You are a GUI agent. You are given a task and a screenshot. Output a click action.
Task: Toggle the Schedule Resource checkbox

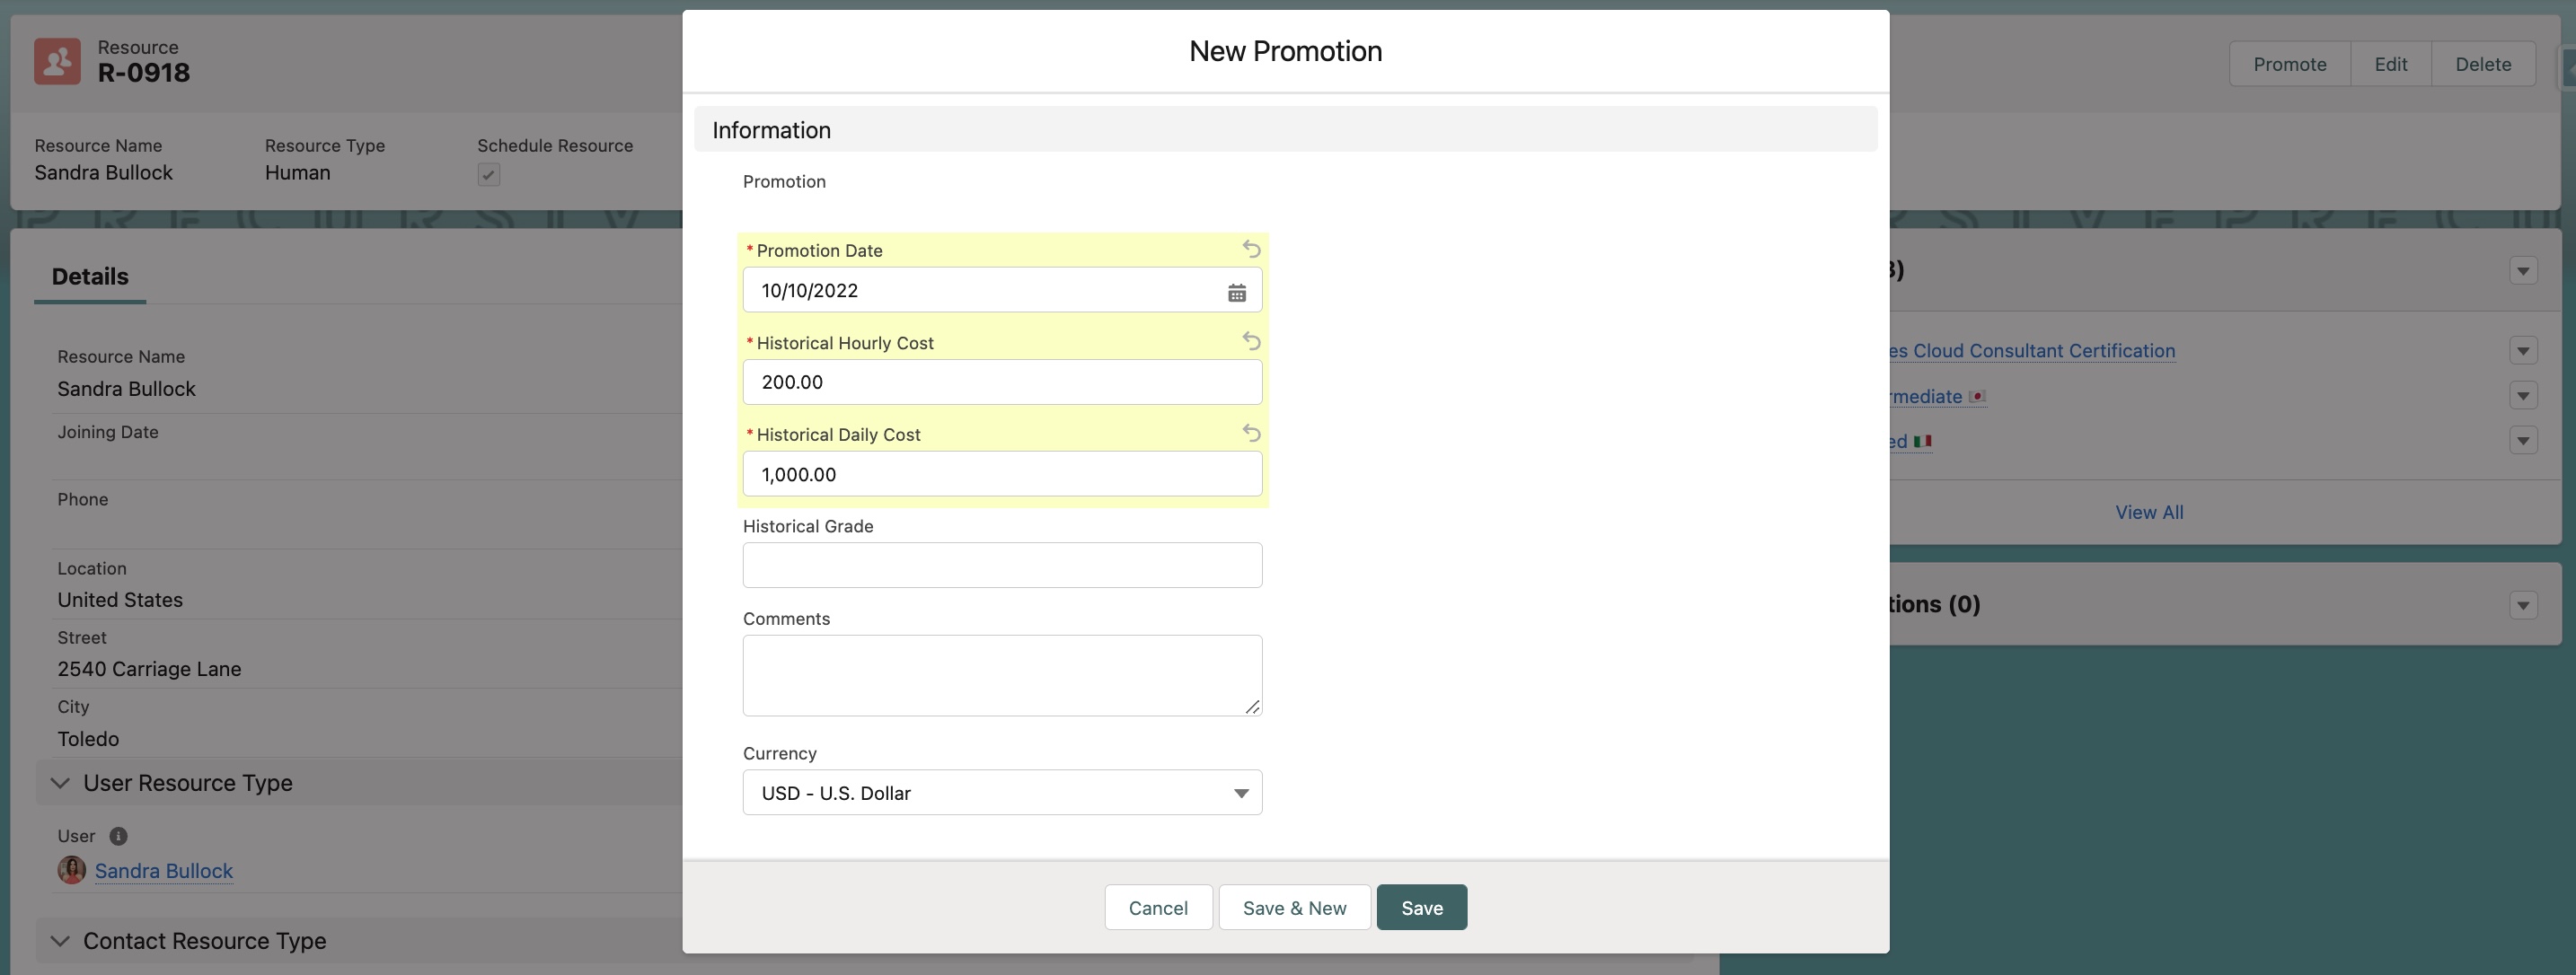pyautogui.click(x=488, y=173)
